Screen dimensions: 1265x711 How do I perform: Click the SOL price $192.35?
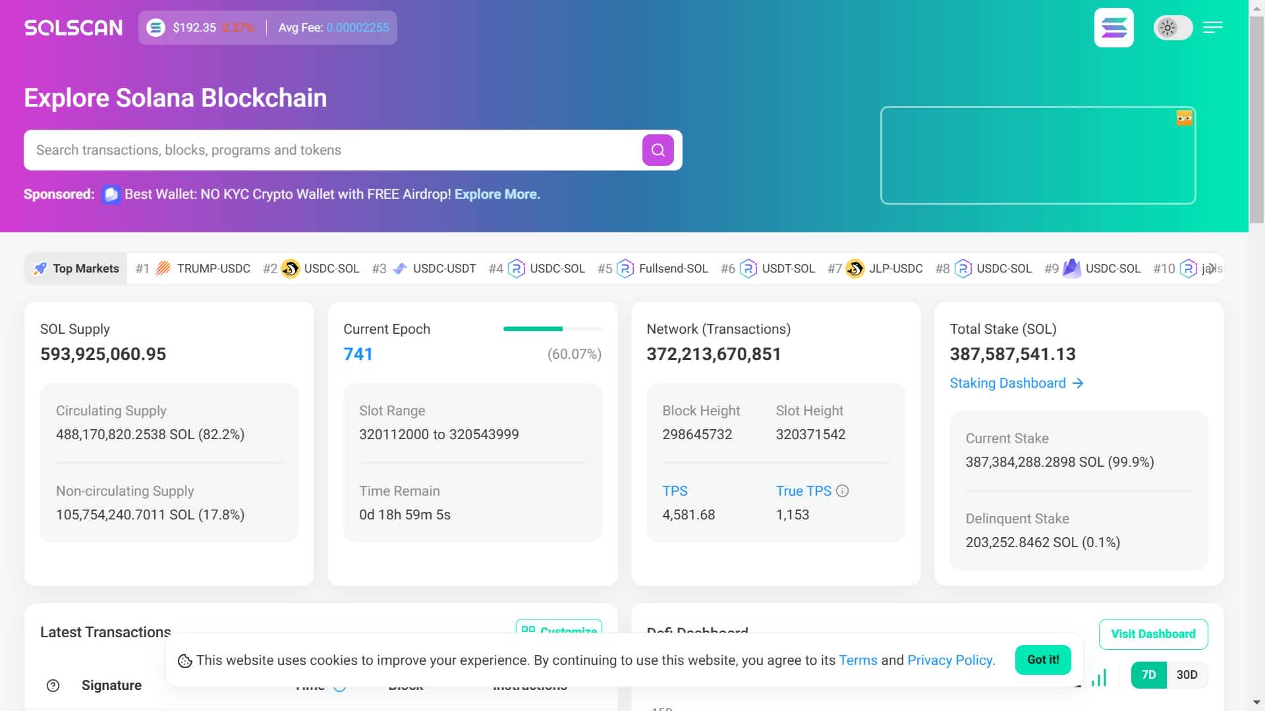[x=194, y=28]
